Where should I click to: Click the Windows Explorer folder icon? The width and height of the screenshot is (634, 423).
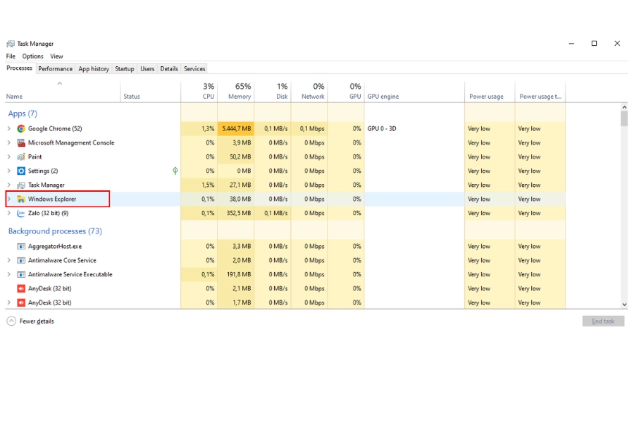21,199
